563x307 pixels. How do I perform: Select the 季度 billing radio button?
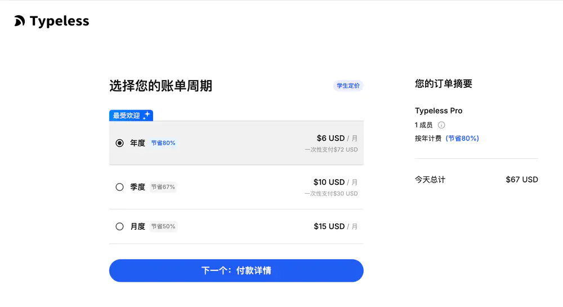[x=119, y=187]
